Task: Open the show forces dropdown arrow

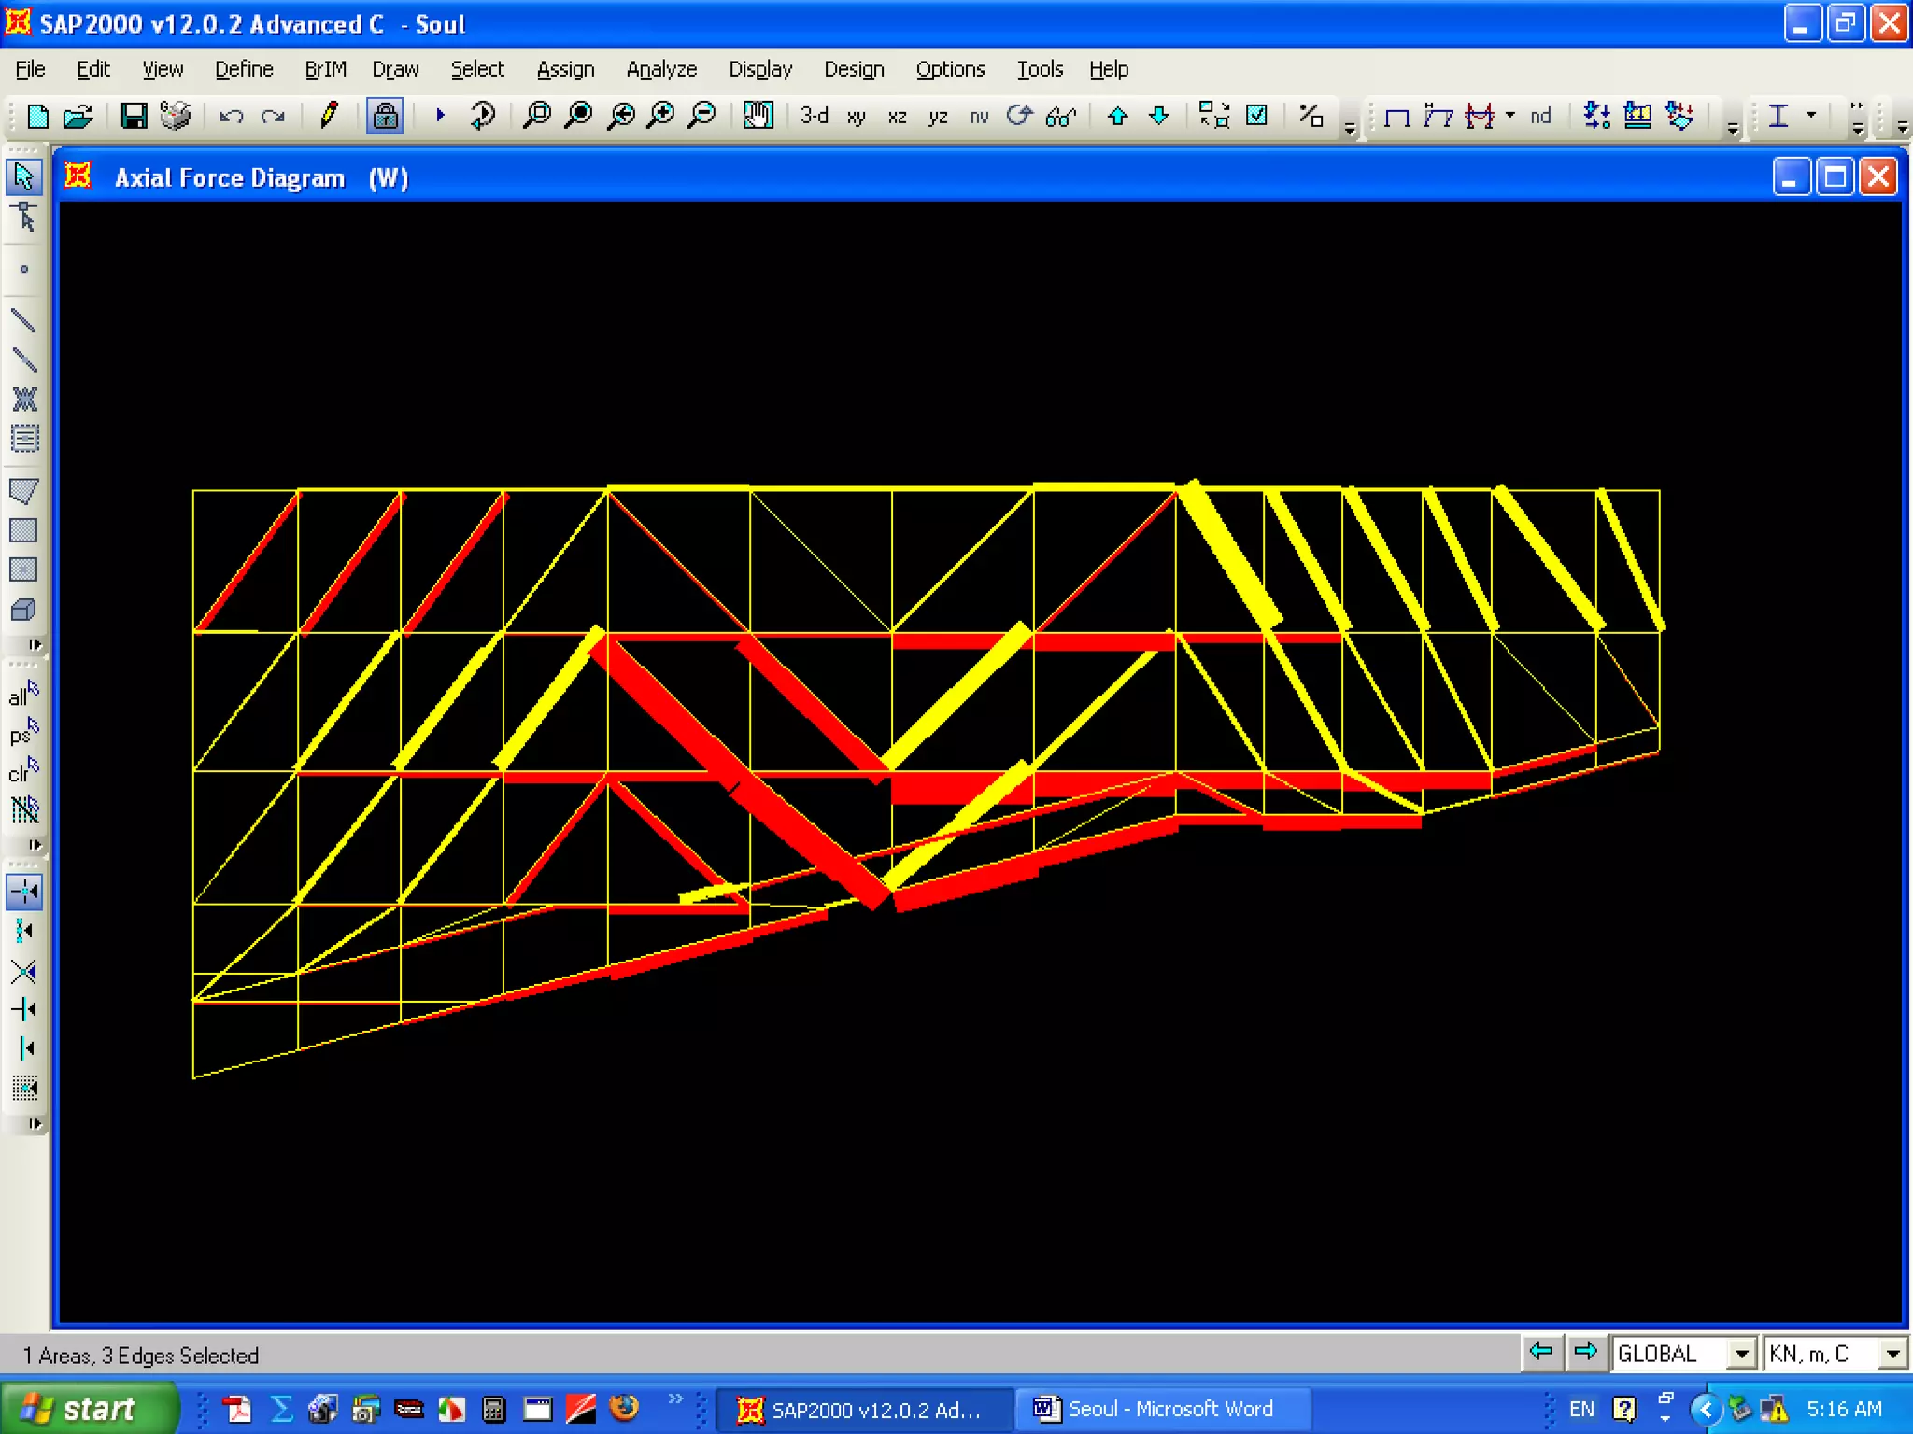Action: click(x=1510, y=115)
